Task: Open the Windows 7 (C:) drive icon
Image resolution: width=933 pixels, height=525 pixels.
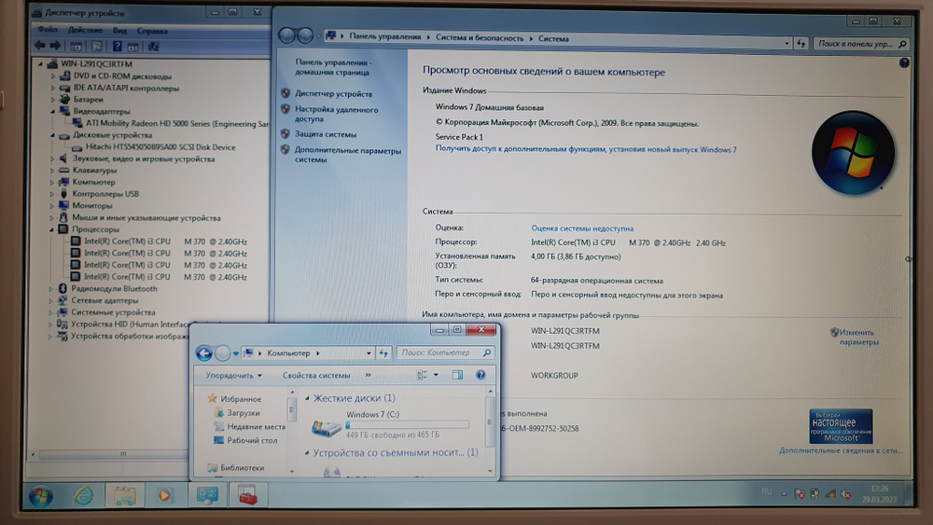Action: [x=327, y=427]
